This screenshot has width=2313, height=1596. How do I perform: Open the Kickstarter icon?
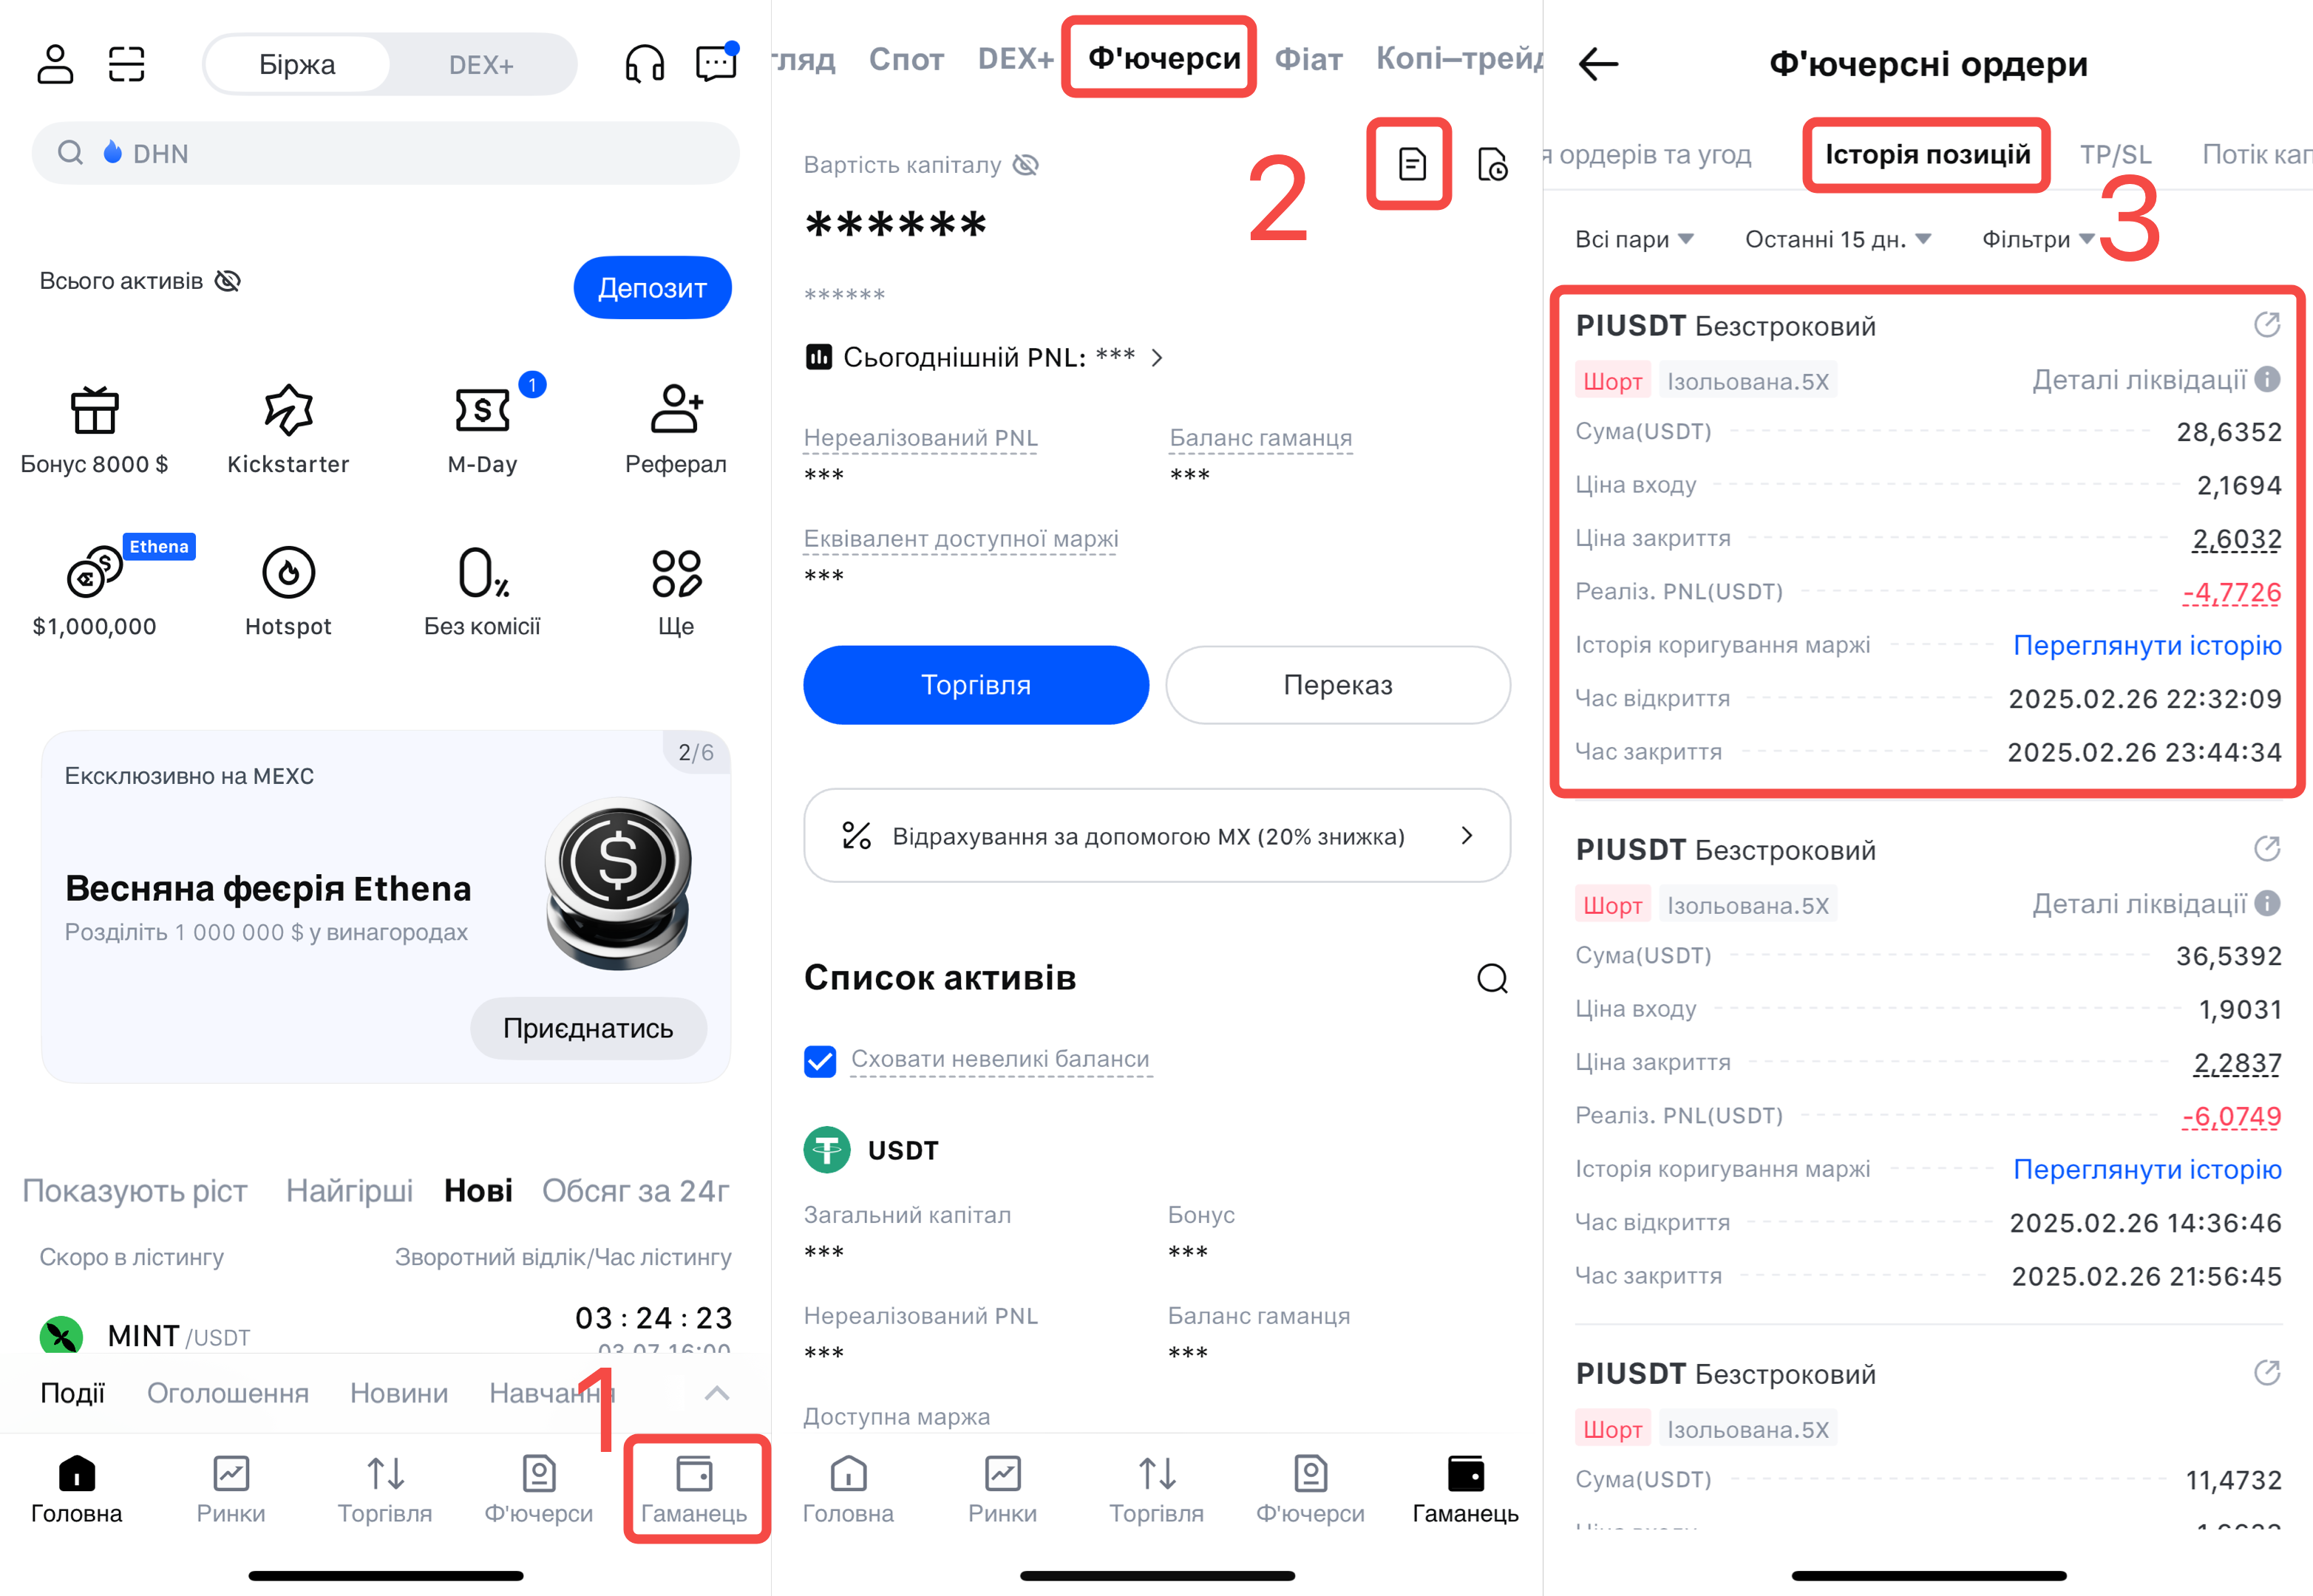[x=288, y=410]
